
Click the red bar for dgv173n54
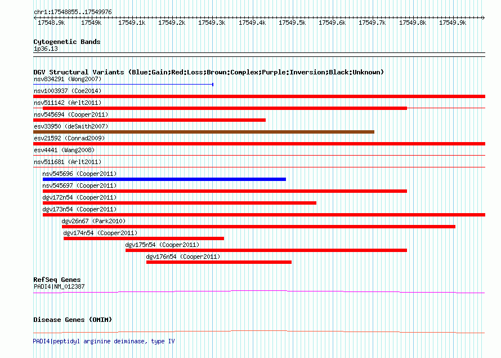click(264, 215)
